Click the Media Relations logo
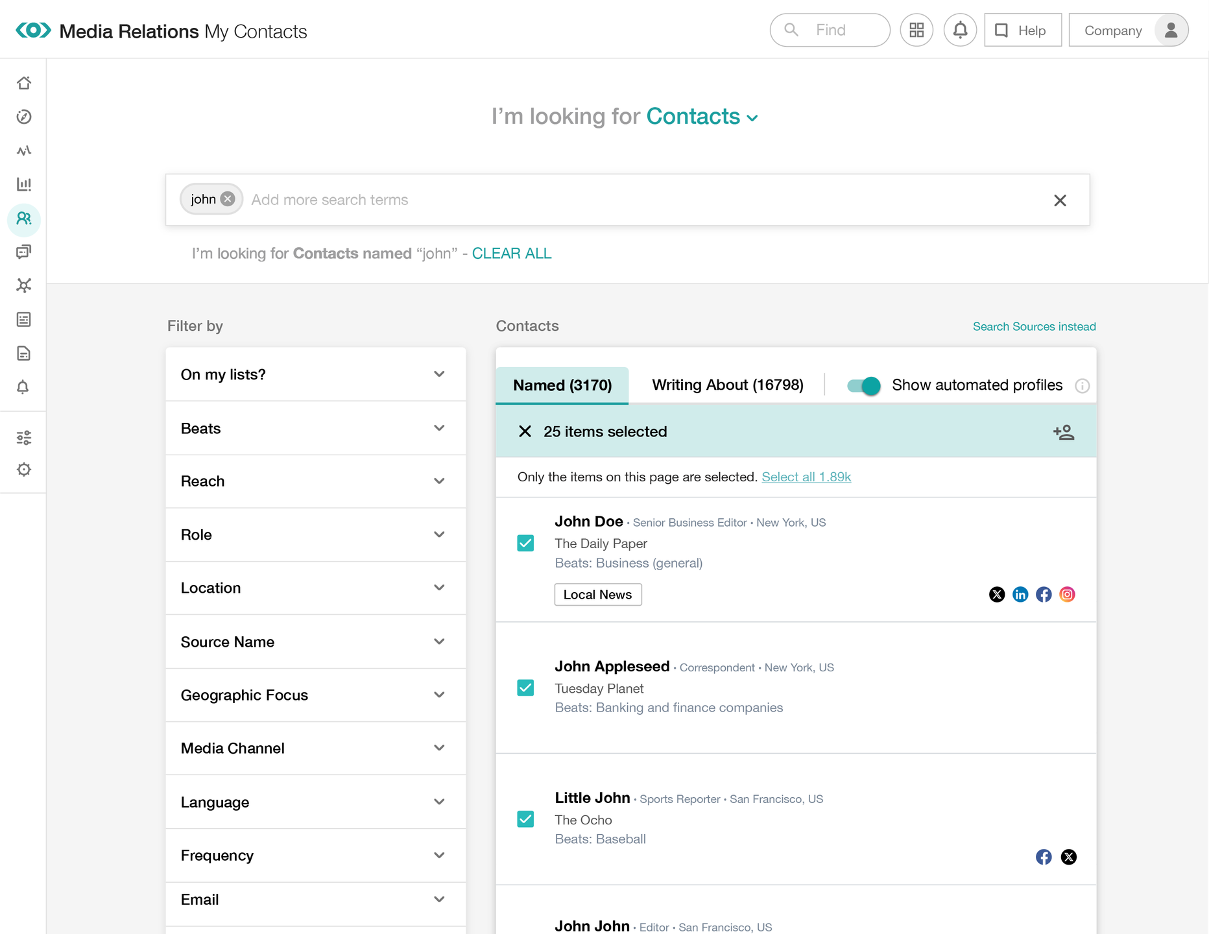This screenshot has width=1209, height=934. coord(33,30)
